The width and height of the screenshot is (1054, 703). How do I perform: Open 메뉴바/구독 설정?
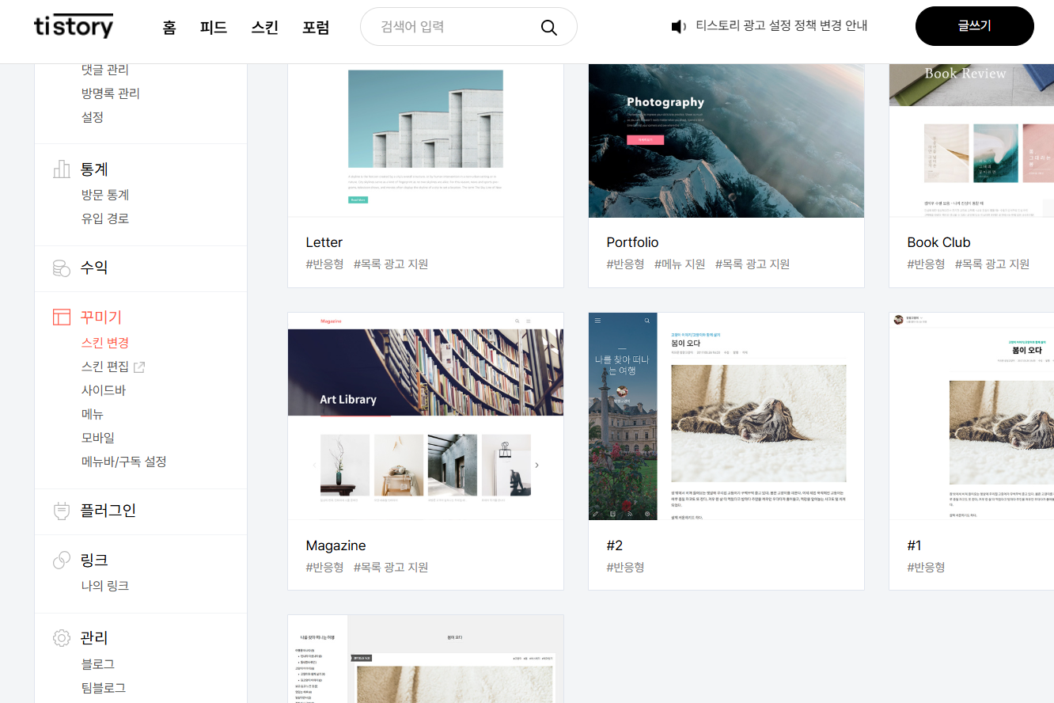(124, 462)
